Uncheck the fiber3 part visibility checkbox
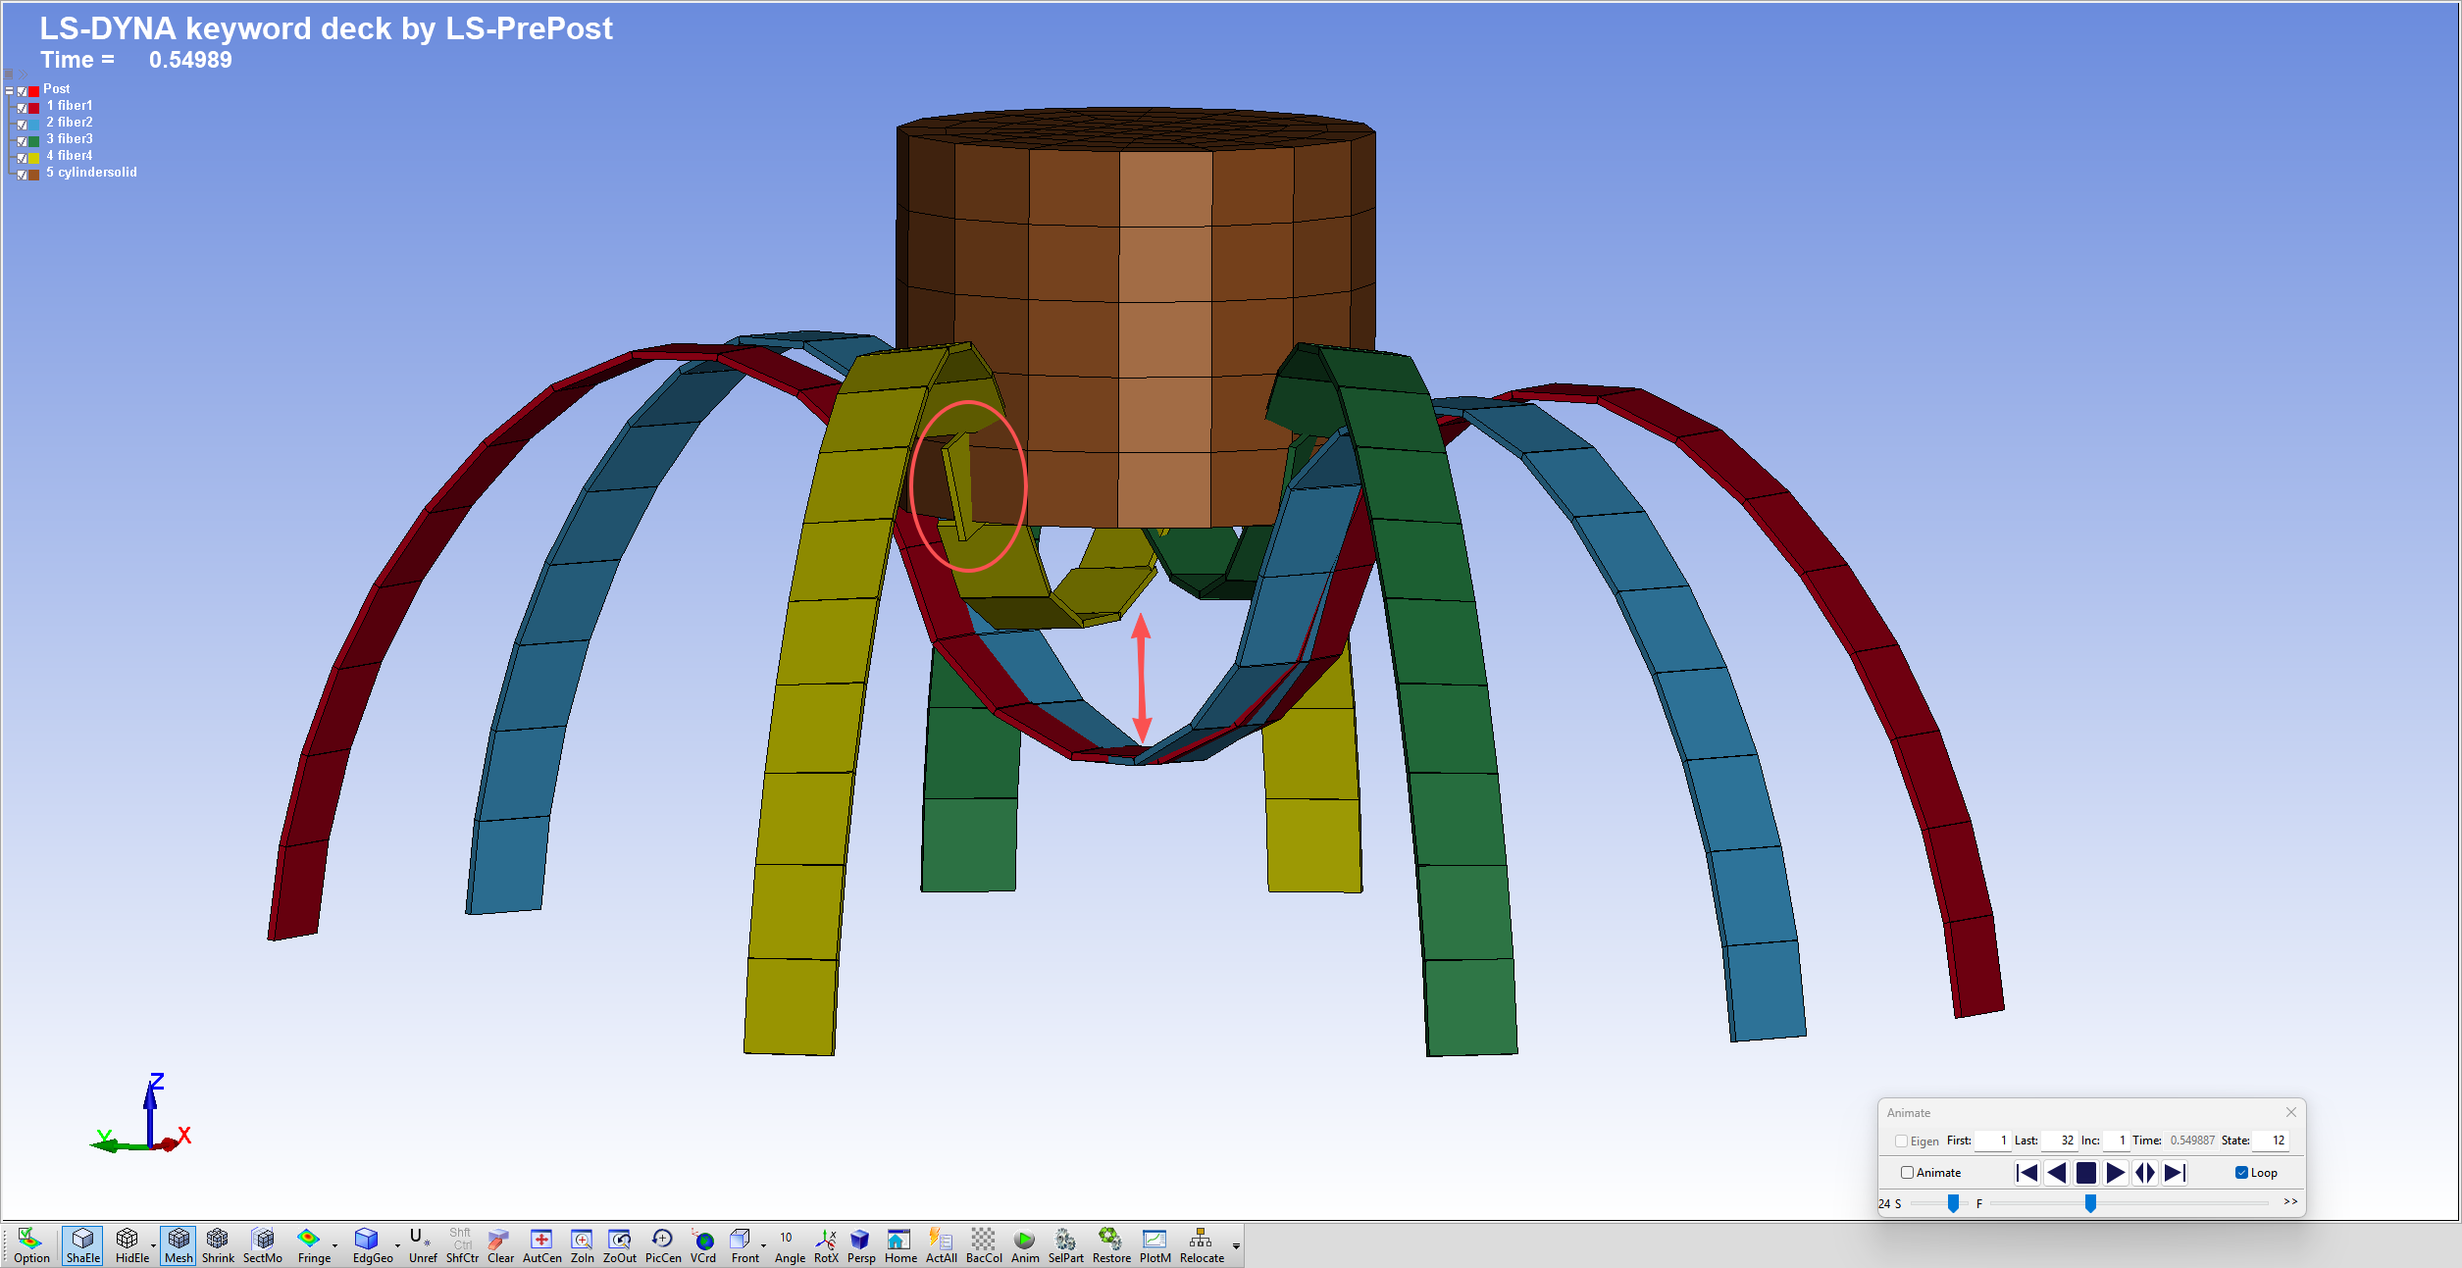2462x1268 pixels. 23,140
